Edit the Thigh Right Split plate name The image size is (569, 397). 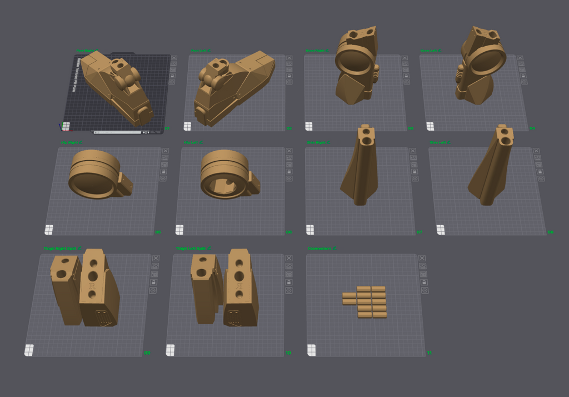click(x=80, y=249)
